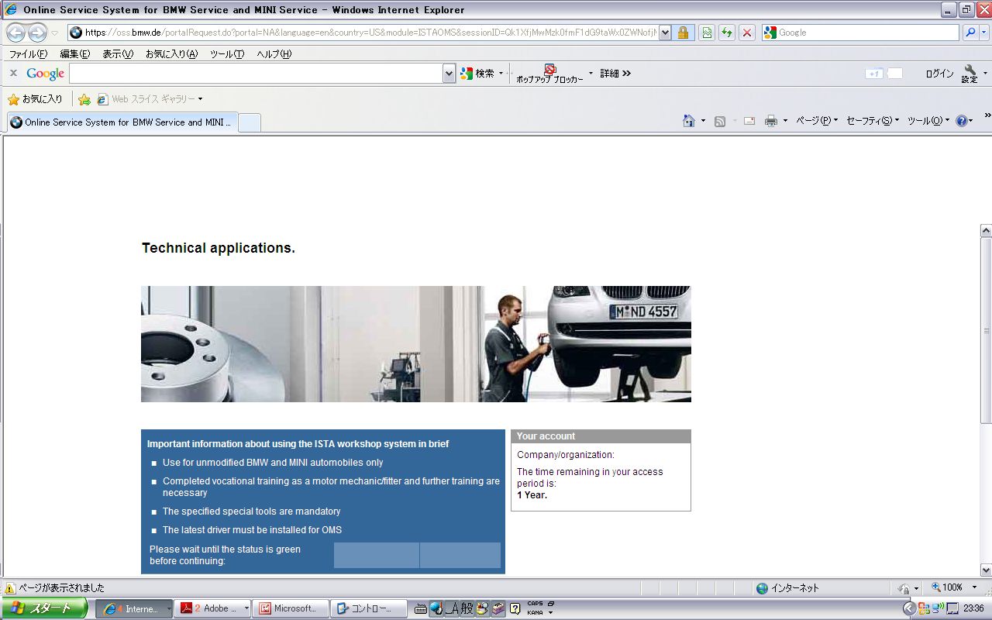Expand the Google Toolbar search history dropdown
The height and width of the screenshot is (620, 992).
tap(449, 73)
